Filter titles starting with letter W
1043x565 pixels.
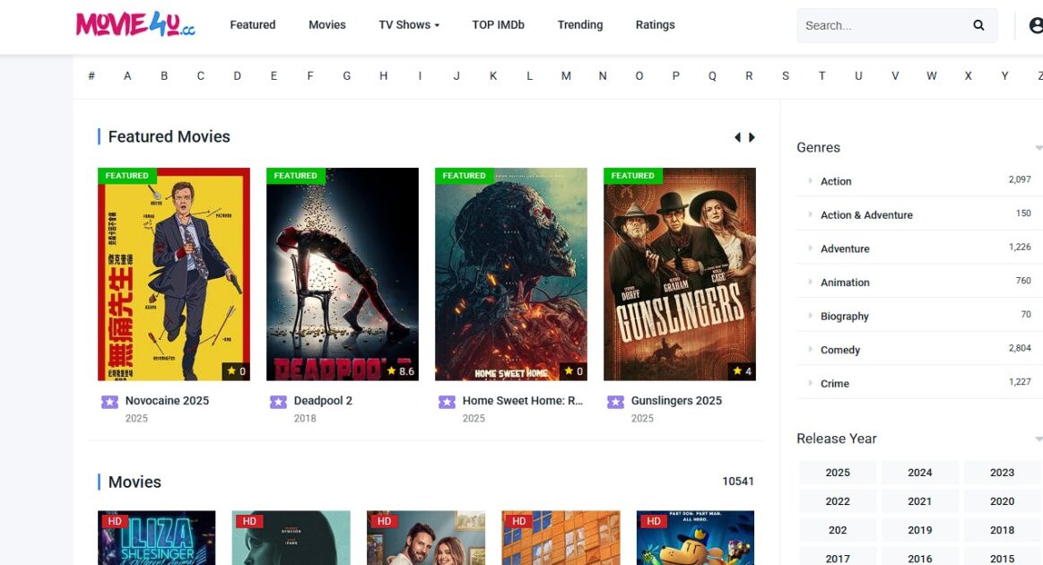click(931, 76)
